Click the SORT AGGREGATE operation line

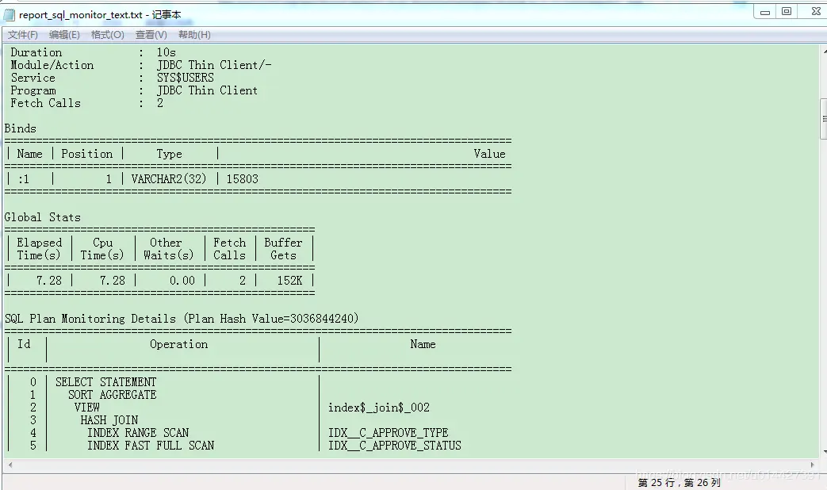113,395
